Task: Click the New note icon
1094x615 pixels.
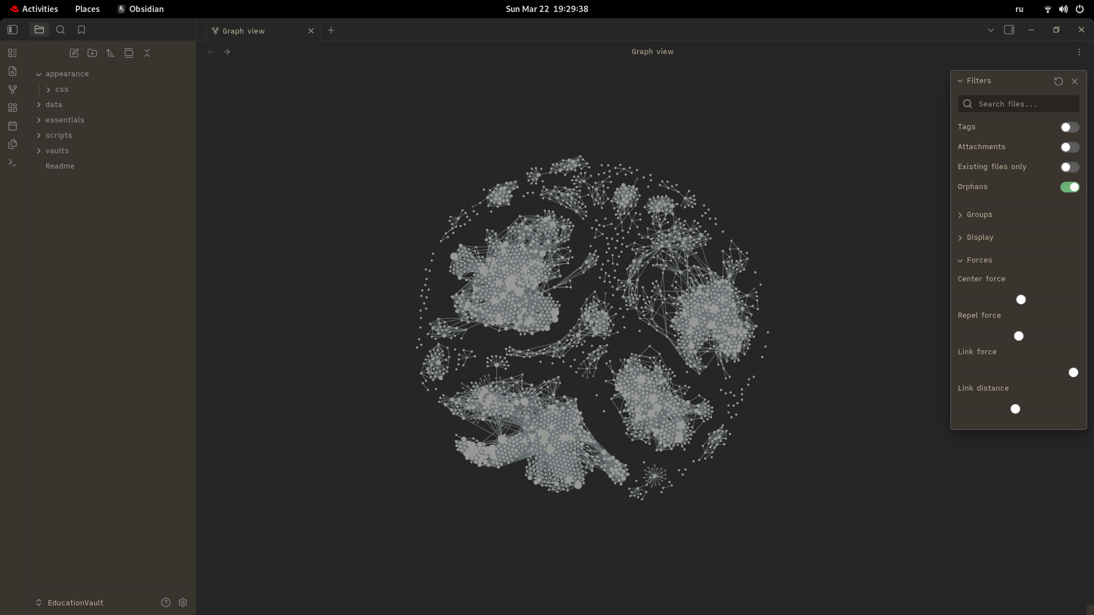Action: coord(74,53)
